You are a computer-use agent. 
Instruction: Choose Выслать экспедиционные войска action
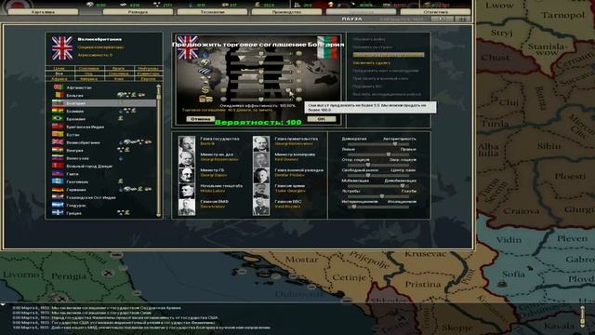click(x=387, y=94)
